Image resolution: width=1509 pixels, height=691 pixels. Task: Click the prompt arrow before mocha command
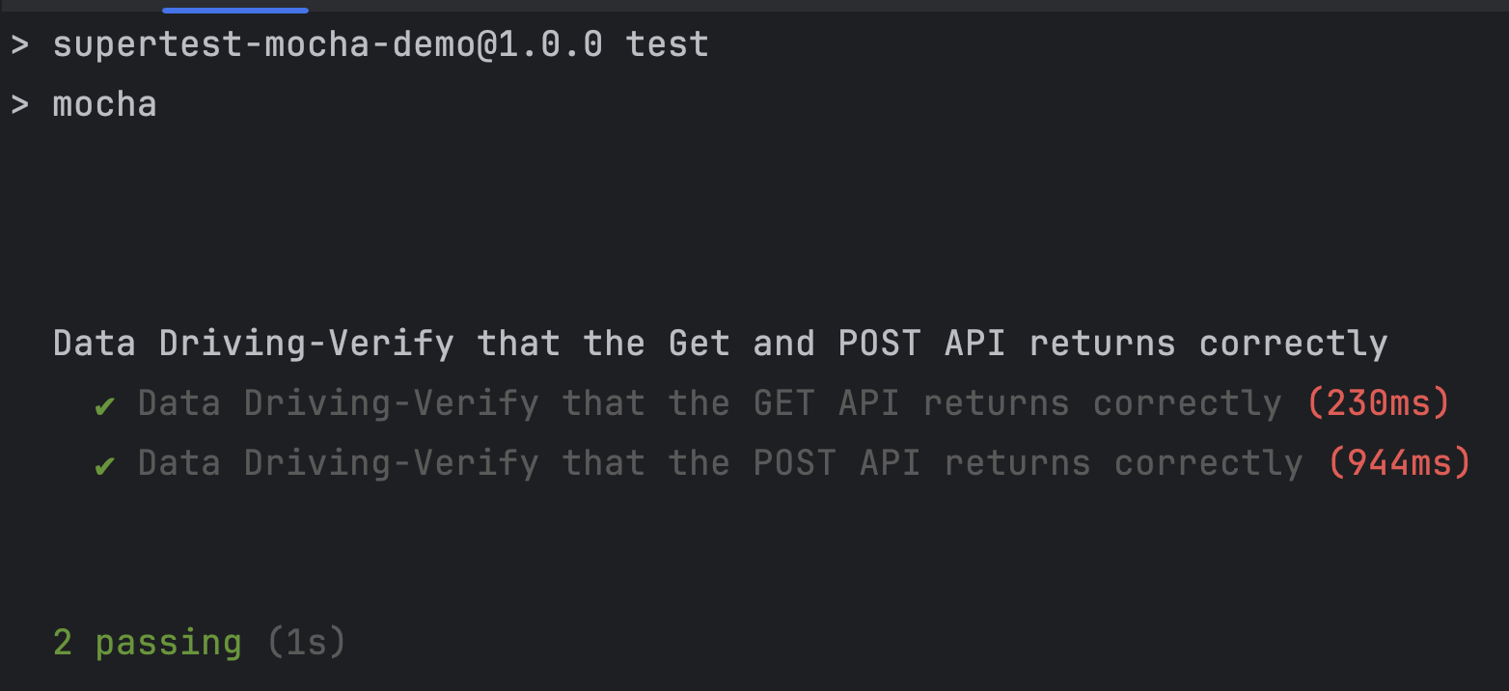tap(20, 104)
